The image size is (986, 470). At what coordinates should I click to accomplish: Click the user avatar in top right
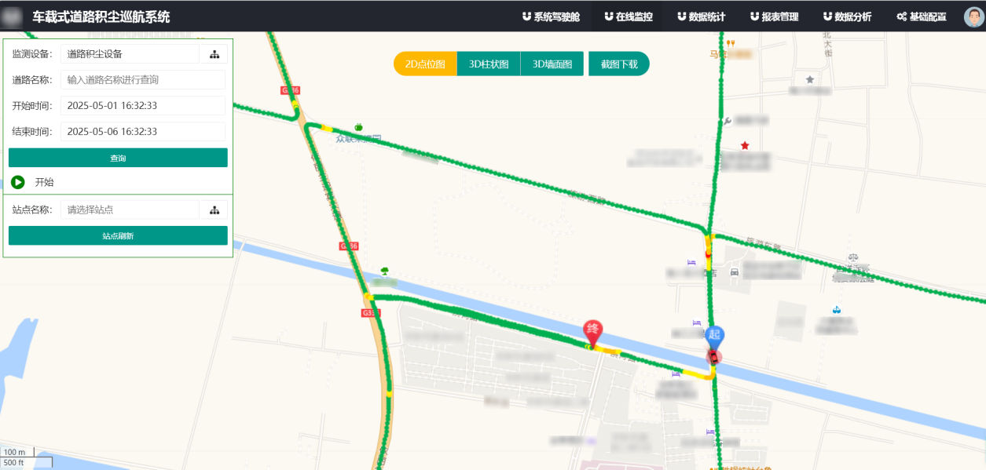point(973,16)
